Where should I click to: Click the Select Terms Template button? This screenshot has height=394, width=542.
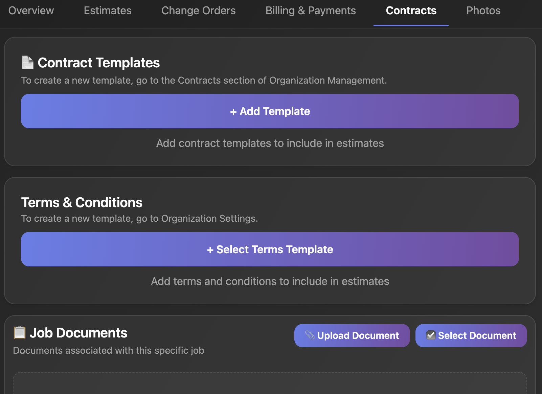(270, 249)
